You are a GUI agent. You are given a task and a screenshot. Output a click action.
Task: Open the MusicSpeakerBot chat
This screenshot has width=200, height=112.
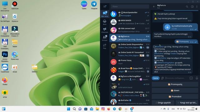130,14
